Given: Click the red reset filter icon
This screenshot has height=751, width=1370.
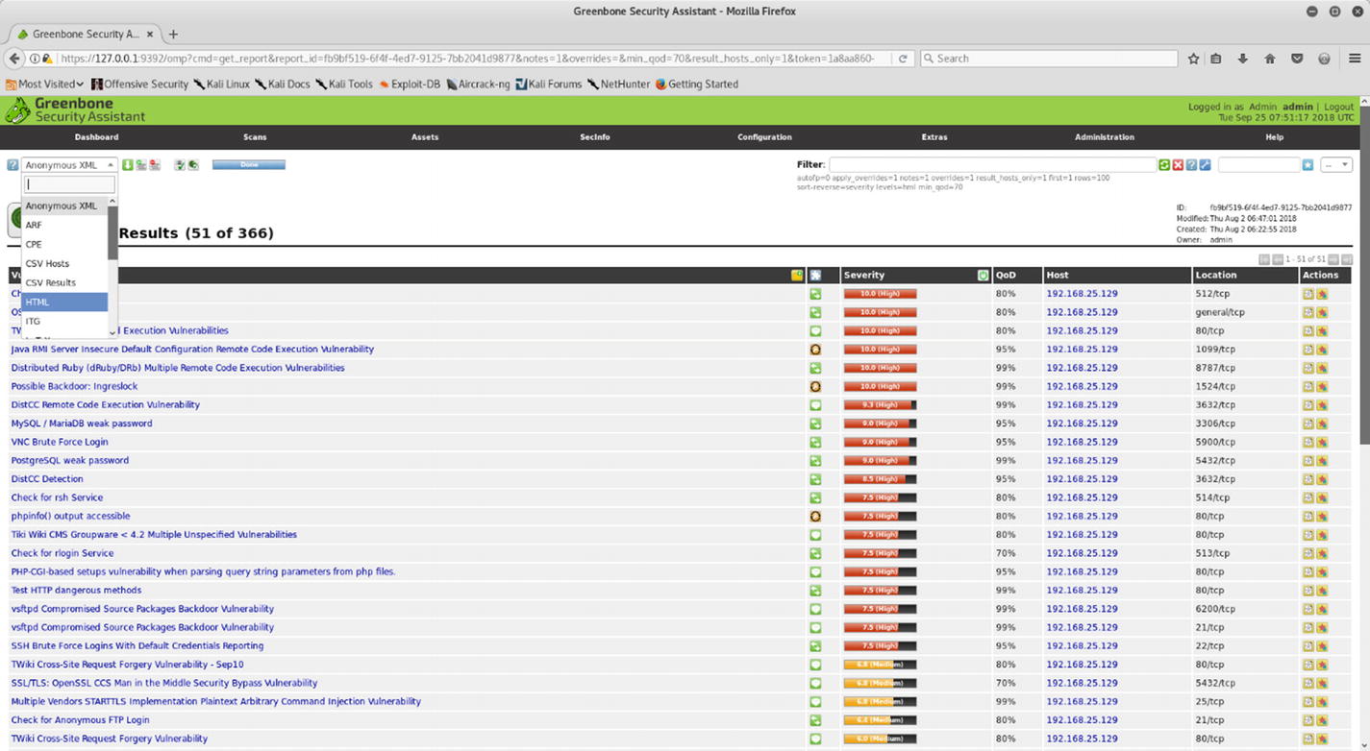Looking at the screenshot, I should click(1178, 165).
